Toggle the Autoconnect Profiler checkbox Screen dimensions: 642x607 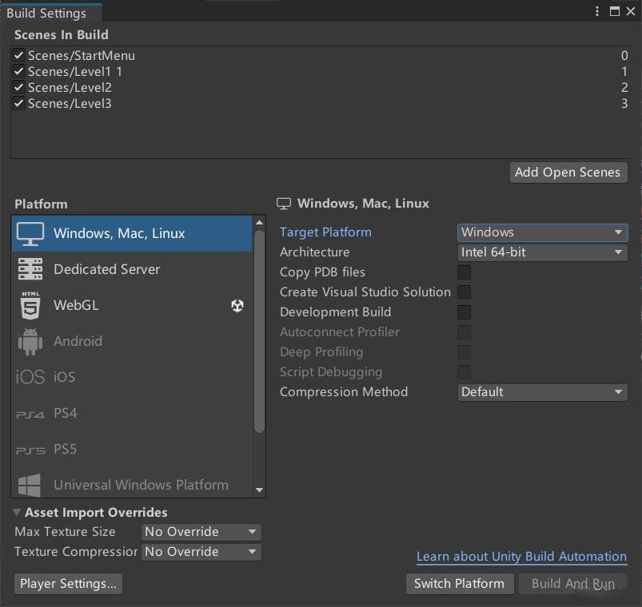tap(464, 332)
